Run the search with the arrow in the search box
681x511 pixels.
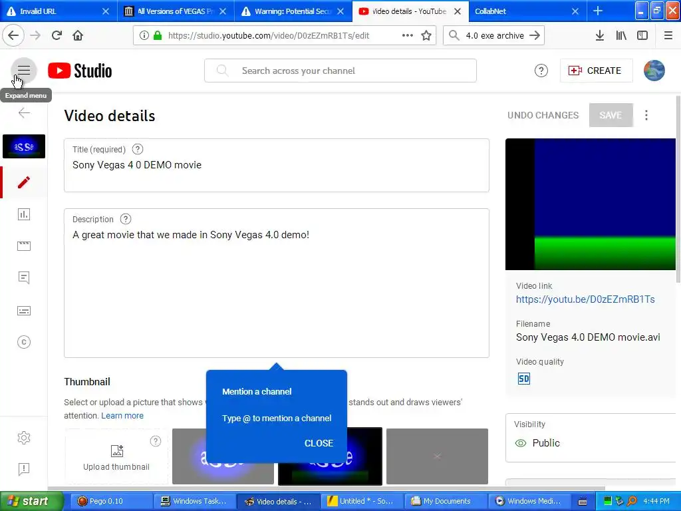click(x=535, y=35)
